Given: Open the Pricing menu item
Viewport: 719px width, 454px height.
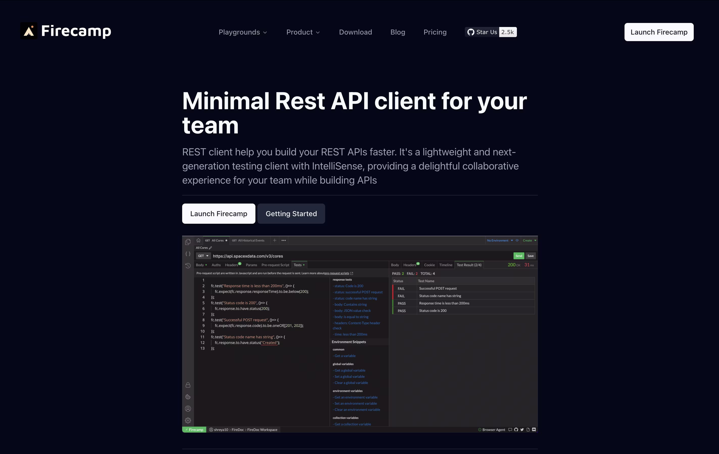Looking at the screenshot, I should click(435, 32).
